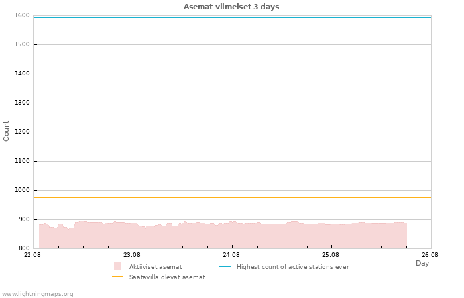This screenshot has height=298, width=464.
Task: Click the 1600 y-axis tick label
Action: [22, 15]
